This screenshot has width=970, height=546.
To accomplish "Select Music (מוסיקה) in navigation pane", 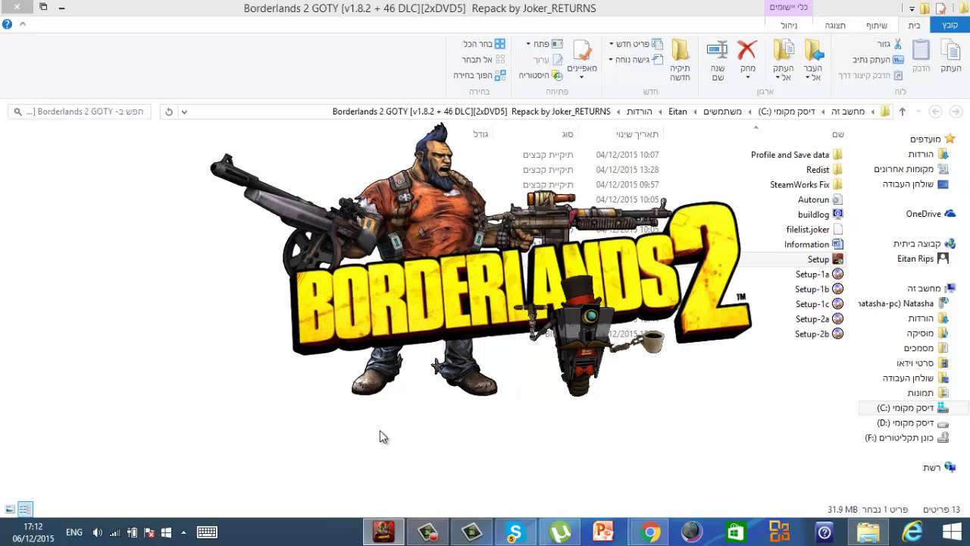I will (928, 333).
